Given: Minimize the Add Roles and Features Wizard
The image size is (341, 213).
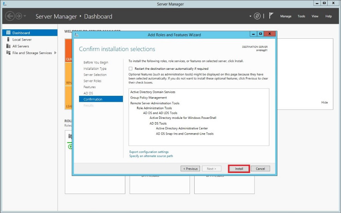Looking at the screenshot, I should (x=253, y=34).
